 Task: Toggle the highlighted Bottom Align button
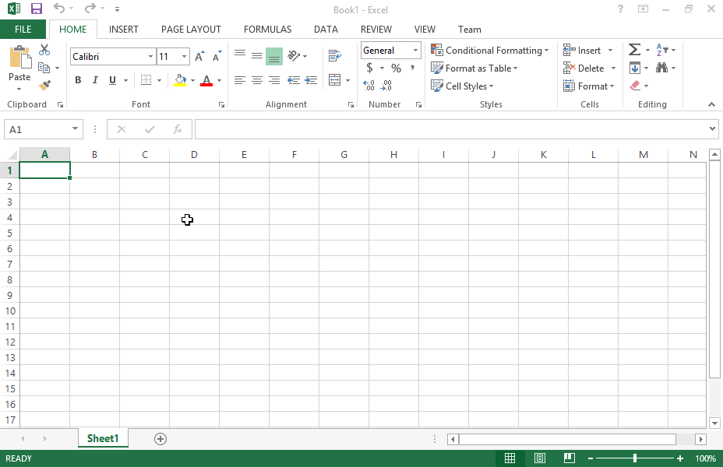[x=274, y=57]
